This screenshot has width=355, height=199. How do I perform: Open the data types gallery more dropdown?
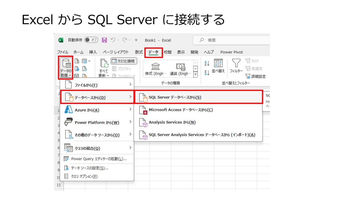[x=195, y=74]
